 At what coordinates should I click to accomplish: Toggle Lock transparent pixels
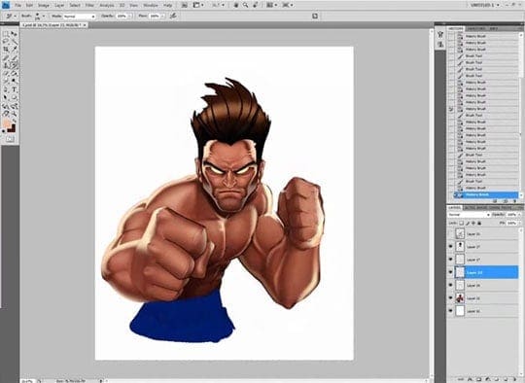(x=462, y=223)
